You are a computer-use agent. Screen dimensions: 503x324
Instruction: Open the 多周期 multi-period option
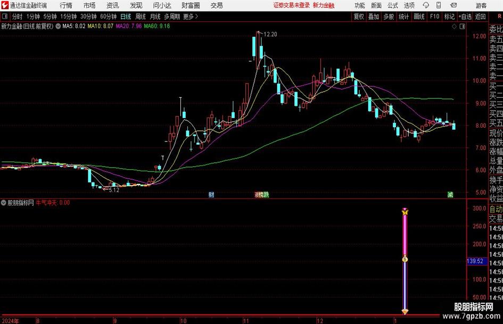172,16
